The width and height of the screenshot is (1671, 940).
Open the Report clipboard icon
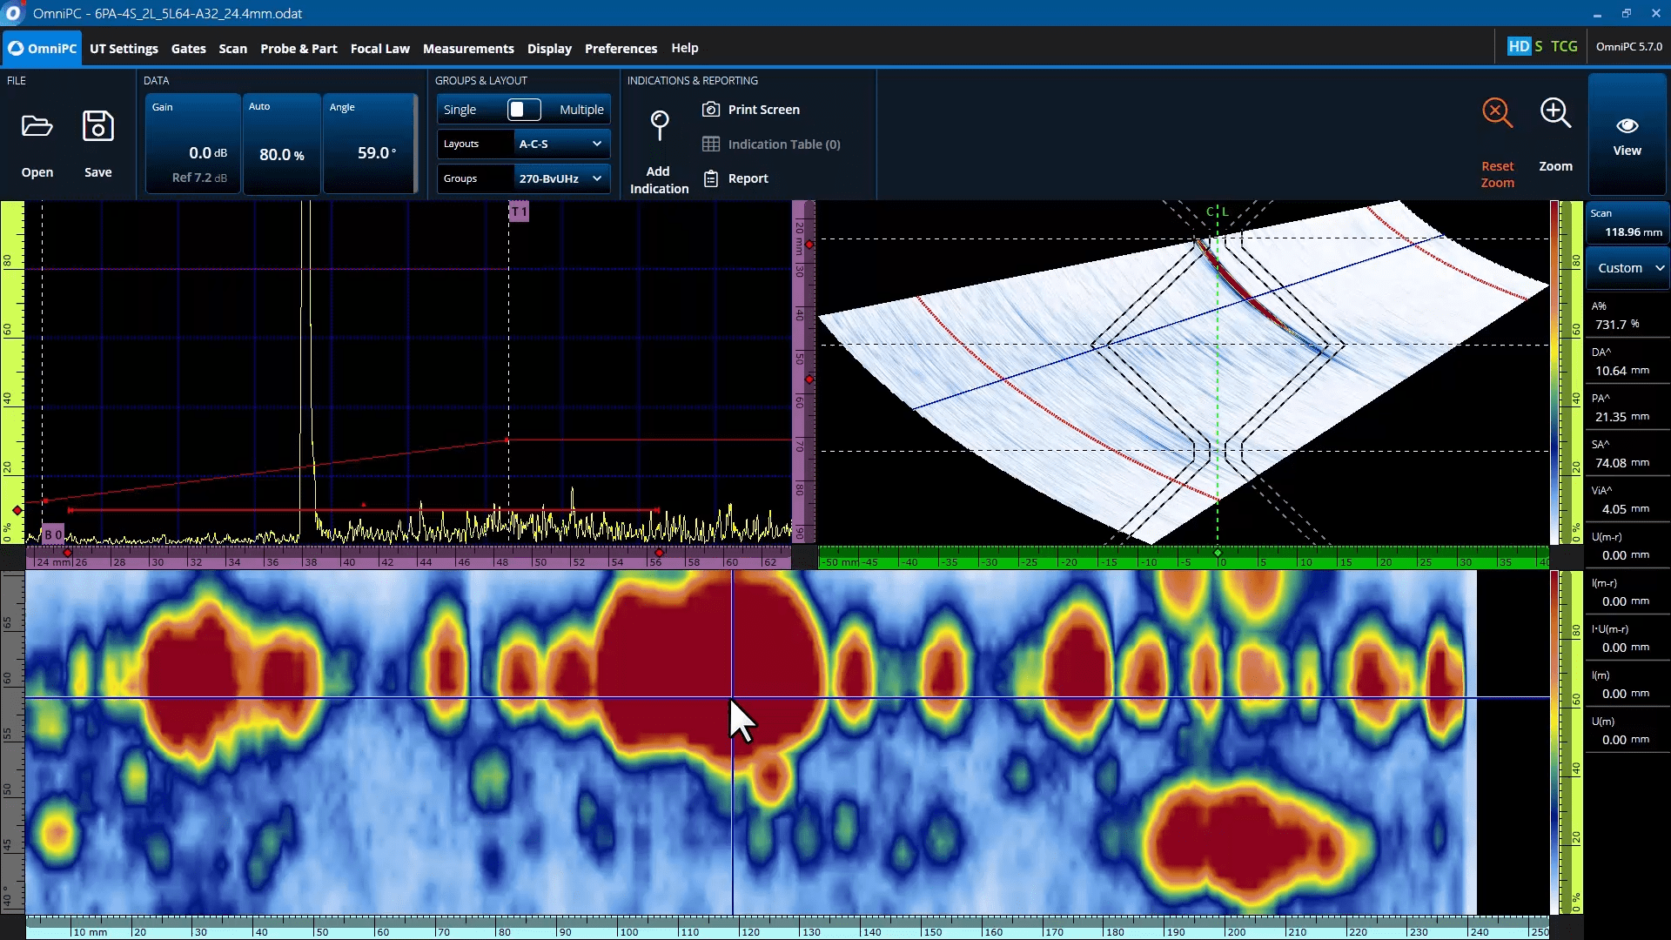click(711, 178)
